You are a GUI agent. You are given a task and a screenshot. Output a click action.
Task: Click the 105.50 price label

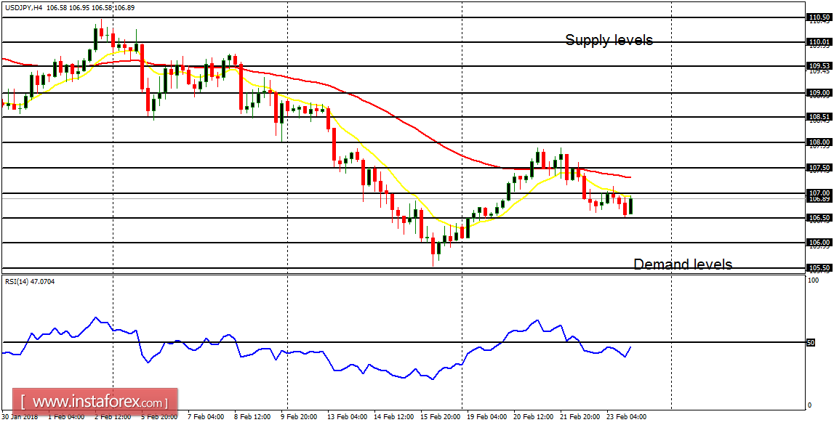click(x=819, y=268)
